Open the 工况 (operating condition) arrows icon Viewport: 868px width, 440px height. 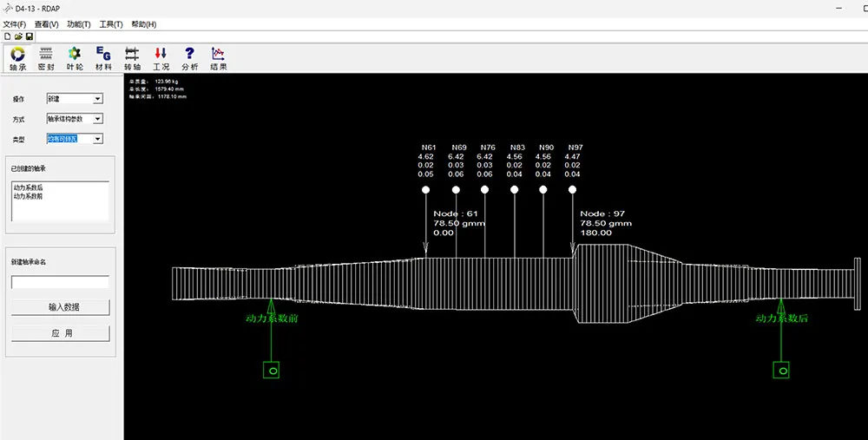161,58
